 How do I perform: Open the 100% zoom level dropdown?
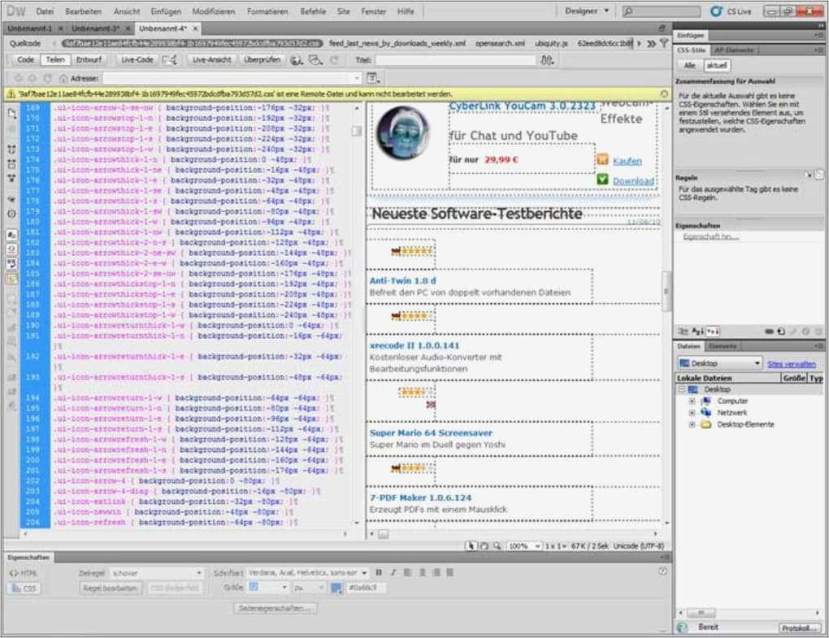pos(523,546)
